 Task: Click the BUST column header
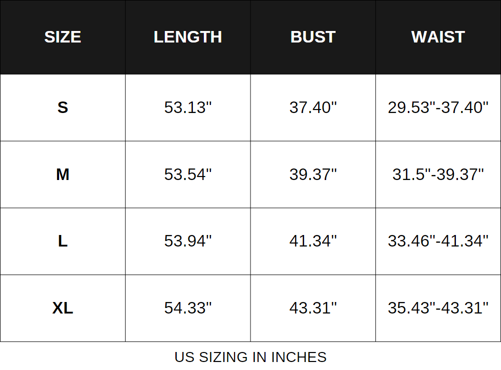tap(313, 37)
